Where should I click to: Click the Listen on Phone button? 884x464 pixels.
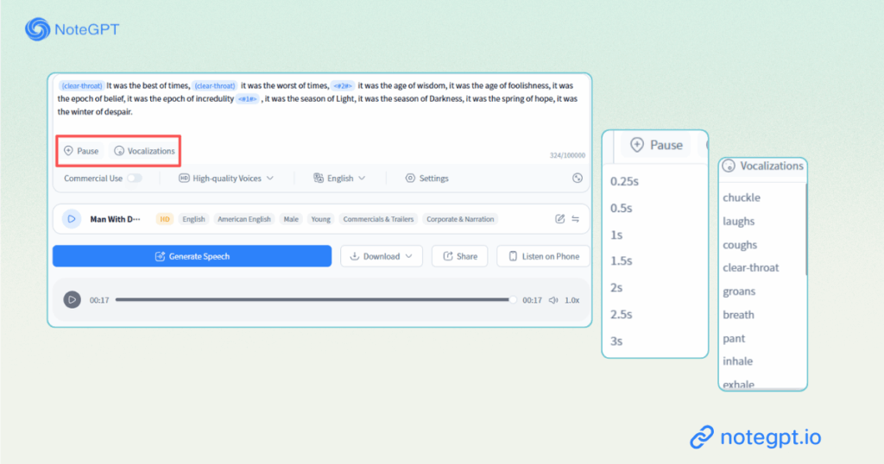click(543, 256)
